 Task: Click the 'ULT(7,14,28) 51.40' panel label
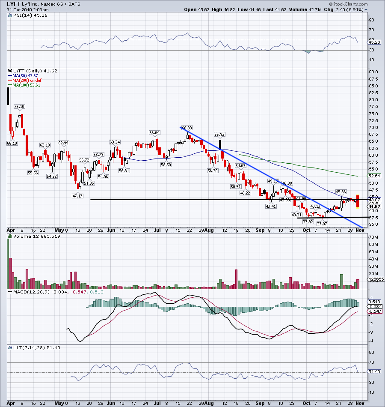click(36, 347)
